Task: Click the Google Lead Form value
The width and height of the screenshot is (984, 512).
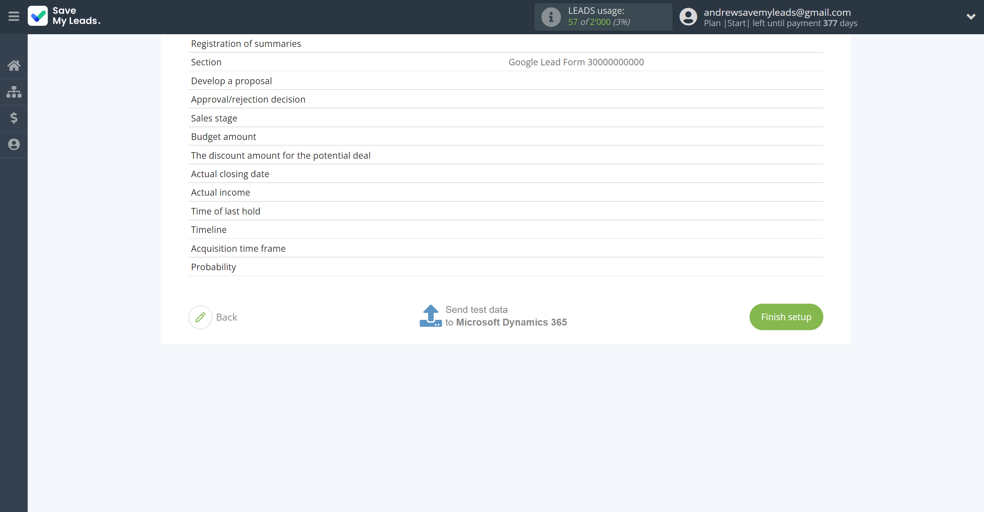Action: click(576, 62)
